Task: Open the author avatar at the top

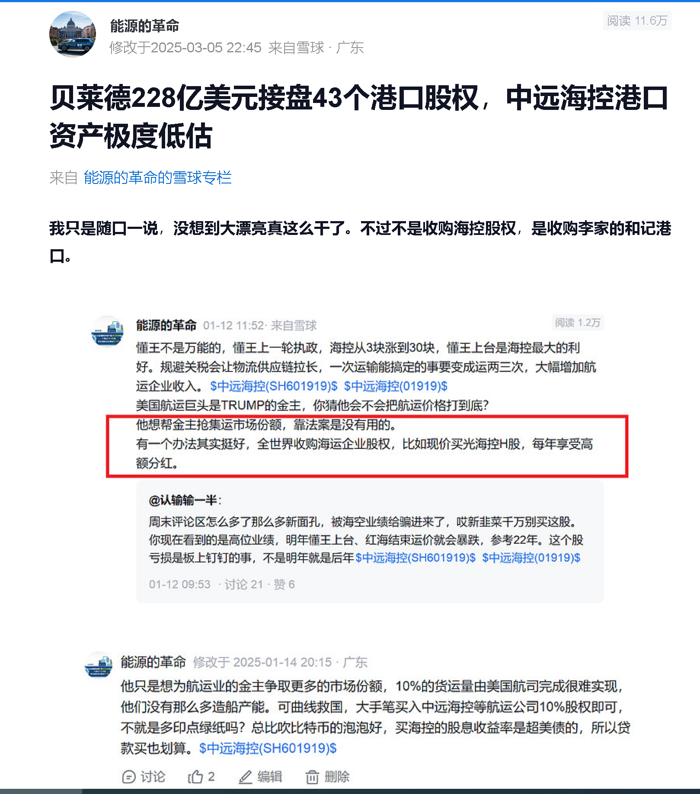Action: (73, 34)
